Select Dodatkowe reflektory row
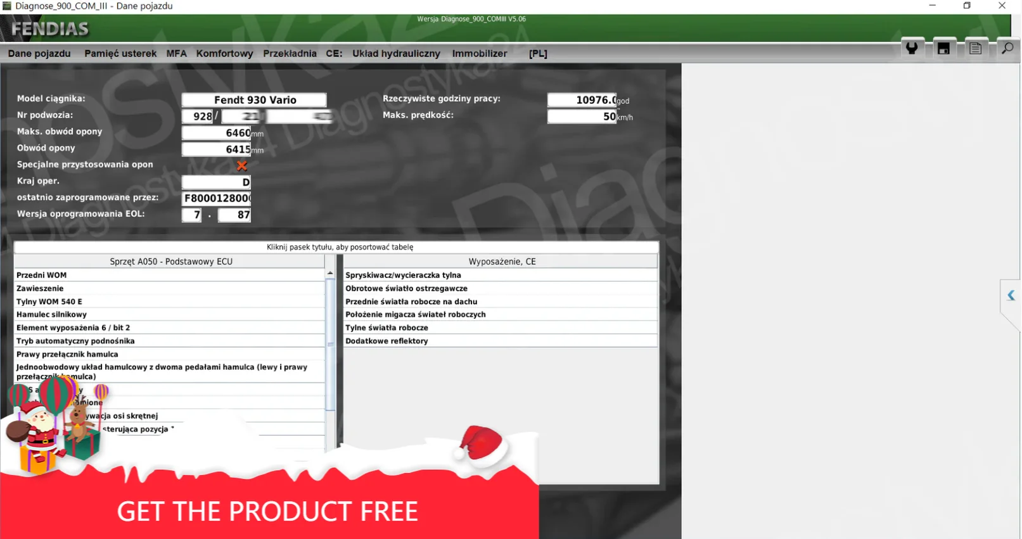This screenshot has width=1022, height=539. 501,341
